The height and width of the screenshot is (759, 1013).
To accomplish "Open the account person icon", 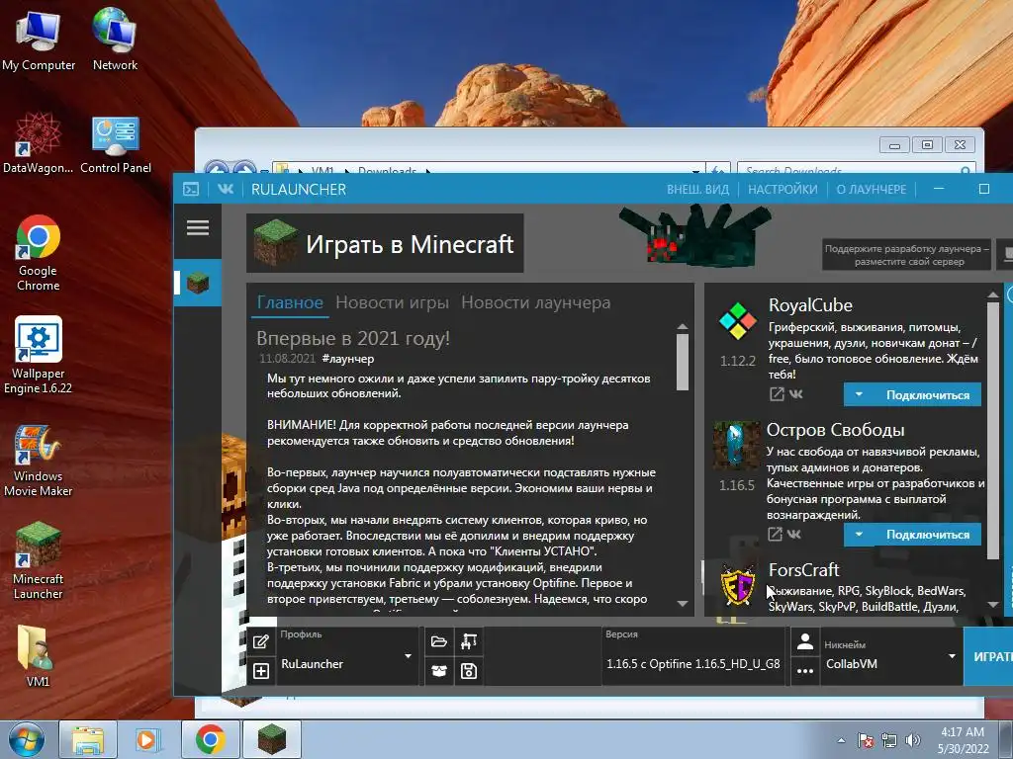I will [x=805, y=641].
